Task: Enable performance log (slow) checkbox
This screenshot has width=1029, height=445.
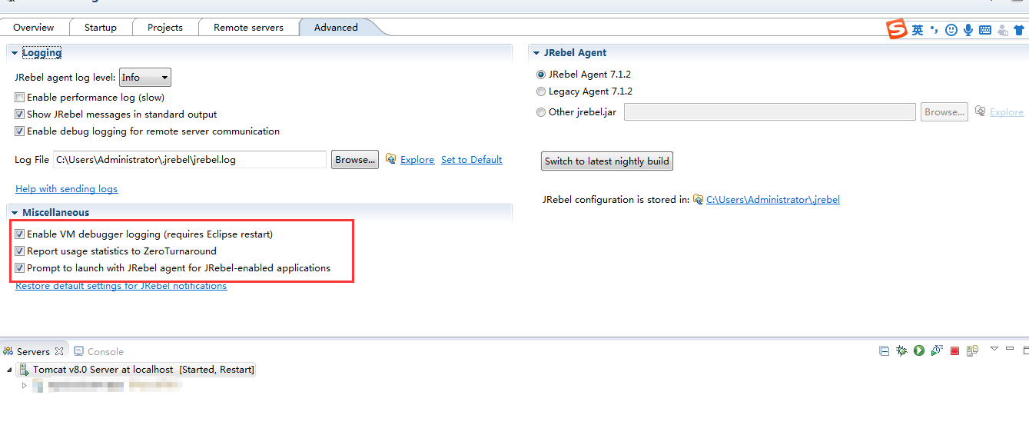Action: (20, 98)
